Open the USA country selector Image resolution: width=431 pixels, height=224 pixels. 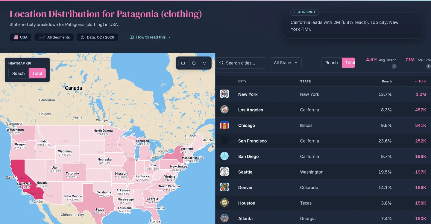coord(21,37)
